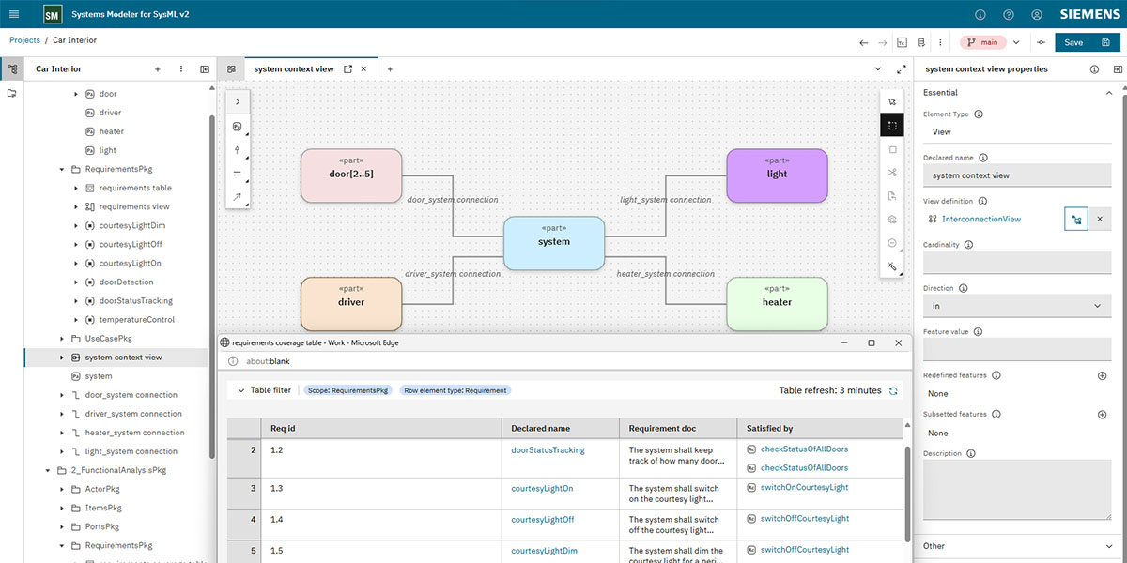Select the system part block in diagram
Viewport: 1127px width, 563px height.
553,243
